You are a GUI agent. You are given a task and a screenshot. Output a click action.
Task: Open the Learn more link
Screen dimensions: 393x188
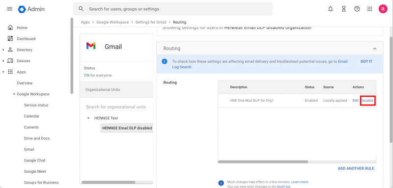pos(300,182)
